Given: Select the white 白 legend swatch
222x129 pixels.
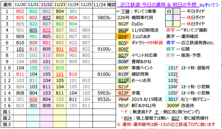Looking at the screenshot, I should (x=169, y=11).
